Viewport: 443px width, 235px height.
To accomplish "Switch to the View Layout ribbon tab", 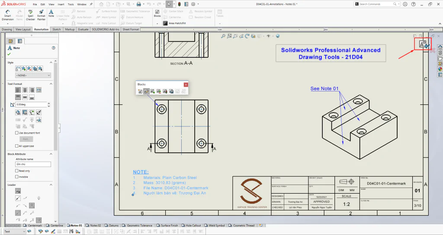I will coord(23,29).
